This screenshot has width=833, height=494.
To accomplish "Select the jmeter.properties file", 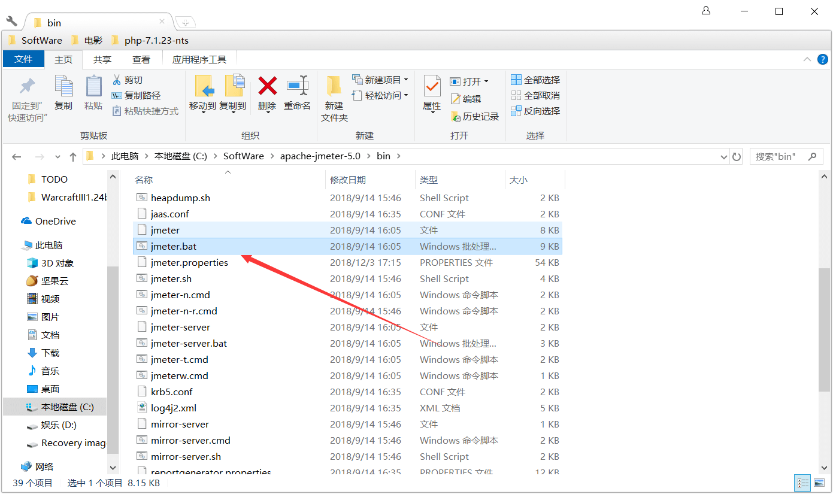I will click(x=347, y=262).
